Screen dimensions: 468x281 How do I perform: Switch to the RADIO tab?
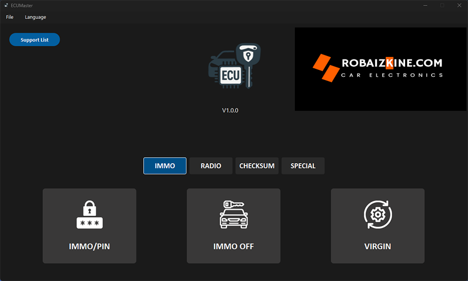211,166
